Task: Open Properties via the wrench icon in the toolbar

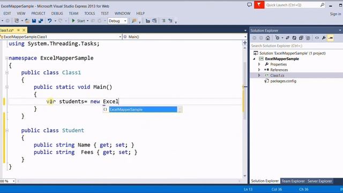Action: pyautogui.click(x=324, y=38)
